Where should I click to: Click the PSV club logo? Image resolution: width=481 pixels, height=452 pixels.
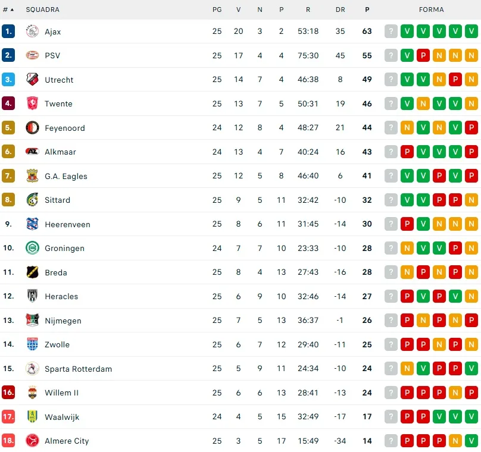[32, 55]
